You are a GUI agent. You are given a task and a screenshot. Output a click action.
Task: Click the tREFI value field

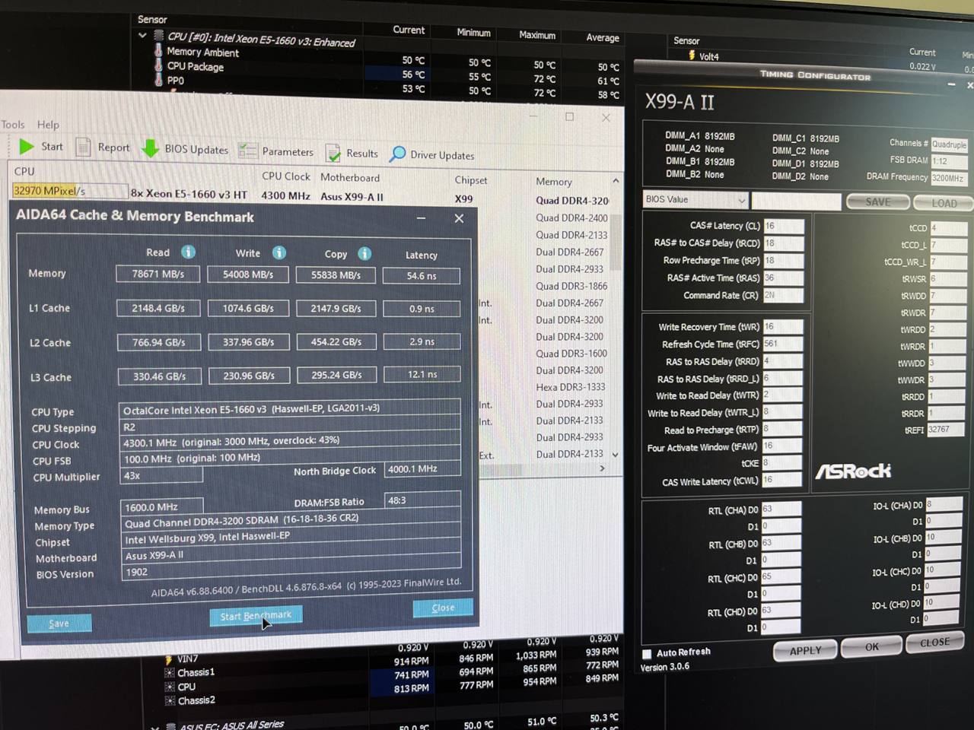tap(945, 430)
